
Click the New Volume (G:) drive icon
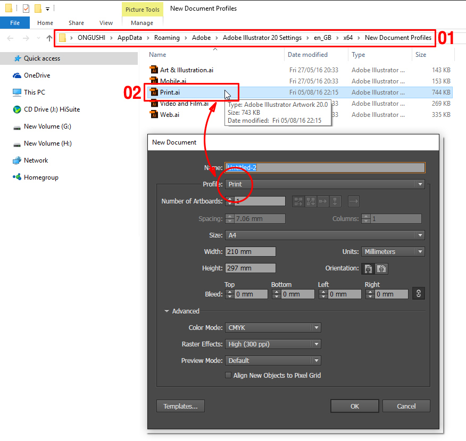[x=17, y=128]
